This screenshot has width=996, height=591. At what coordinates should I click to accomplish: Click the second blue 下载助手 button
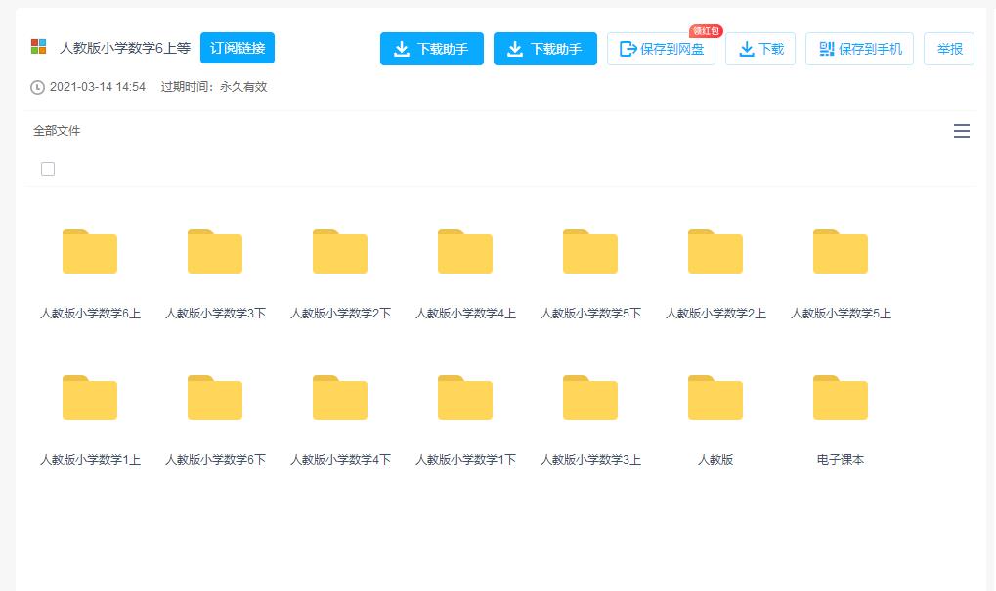click(x=545, y=49)
